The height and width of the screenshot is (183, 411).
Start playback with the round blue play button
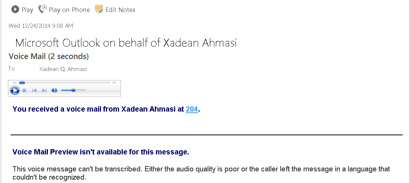15,91
